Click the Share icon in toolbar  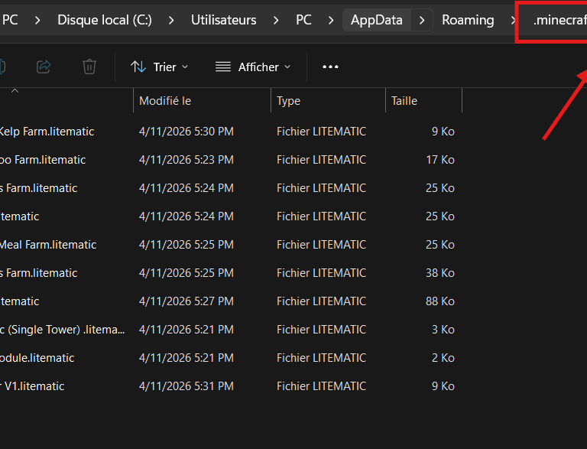click(44, 67)
